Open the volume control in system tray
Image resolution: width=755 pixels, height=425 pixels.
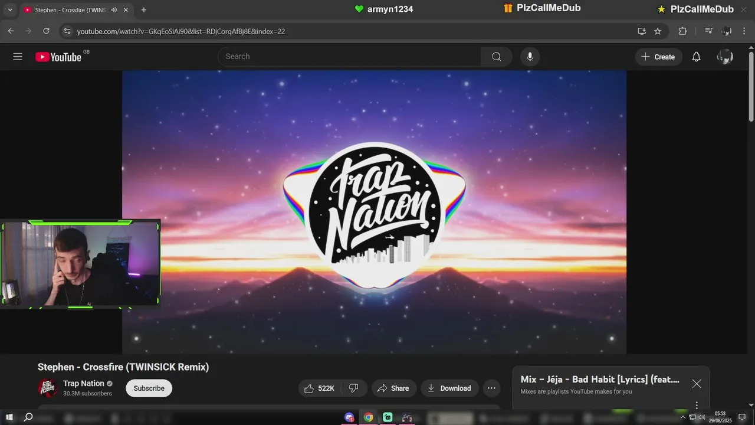click(x=702, y=417)
